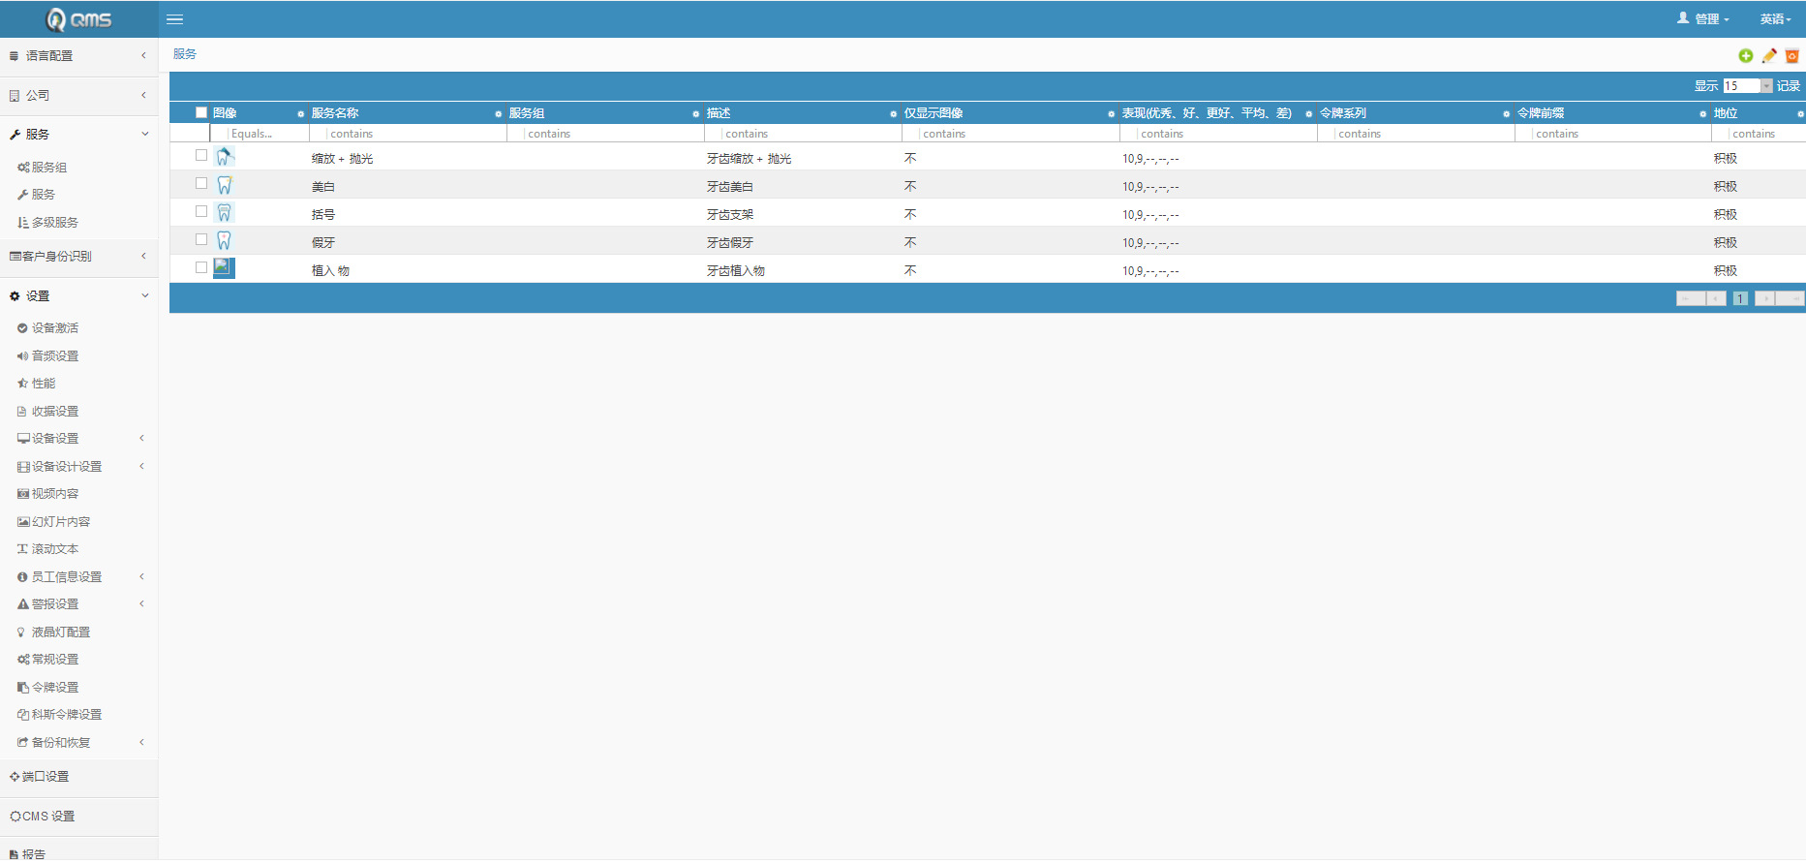Expand the 设备设置 submenu
The width and height of the screenshot is (1806, 864).
[x=79, y=439]
